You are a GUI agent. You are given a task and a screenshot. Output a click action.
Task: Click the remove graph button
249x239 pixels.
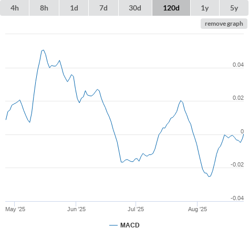pyautogui.click(x=224, y=24)
